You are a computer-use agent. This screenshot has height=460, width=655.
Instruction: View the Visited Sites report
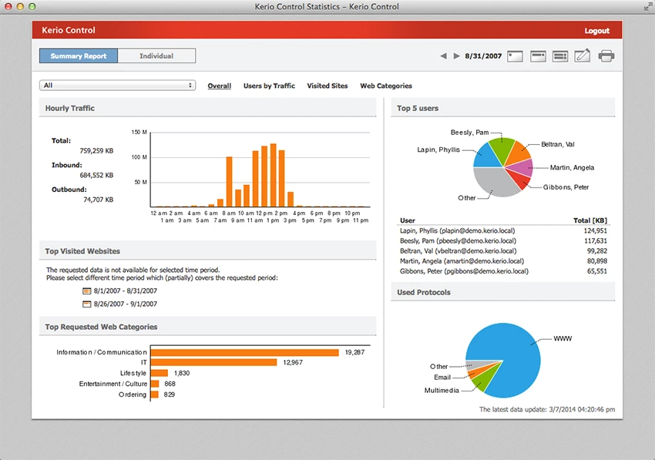(x=327, y=86)
